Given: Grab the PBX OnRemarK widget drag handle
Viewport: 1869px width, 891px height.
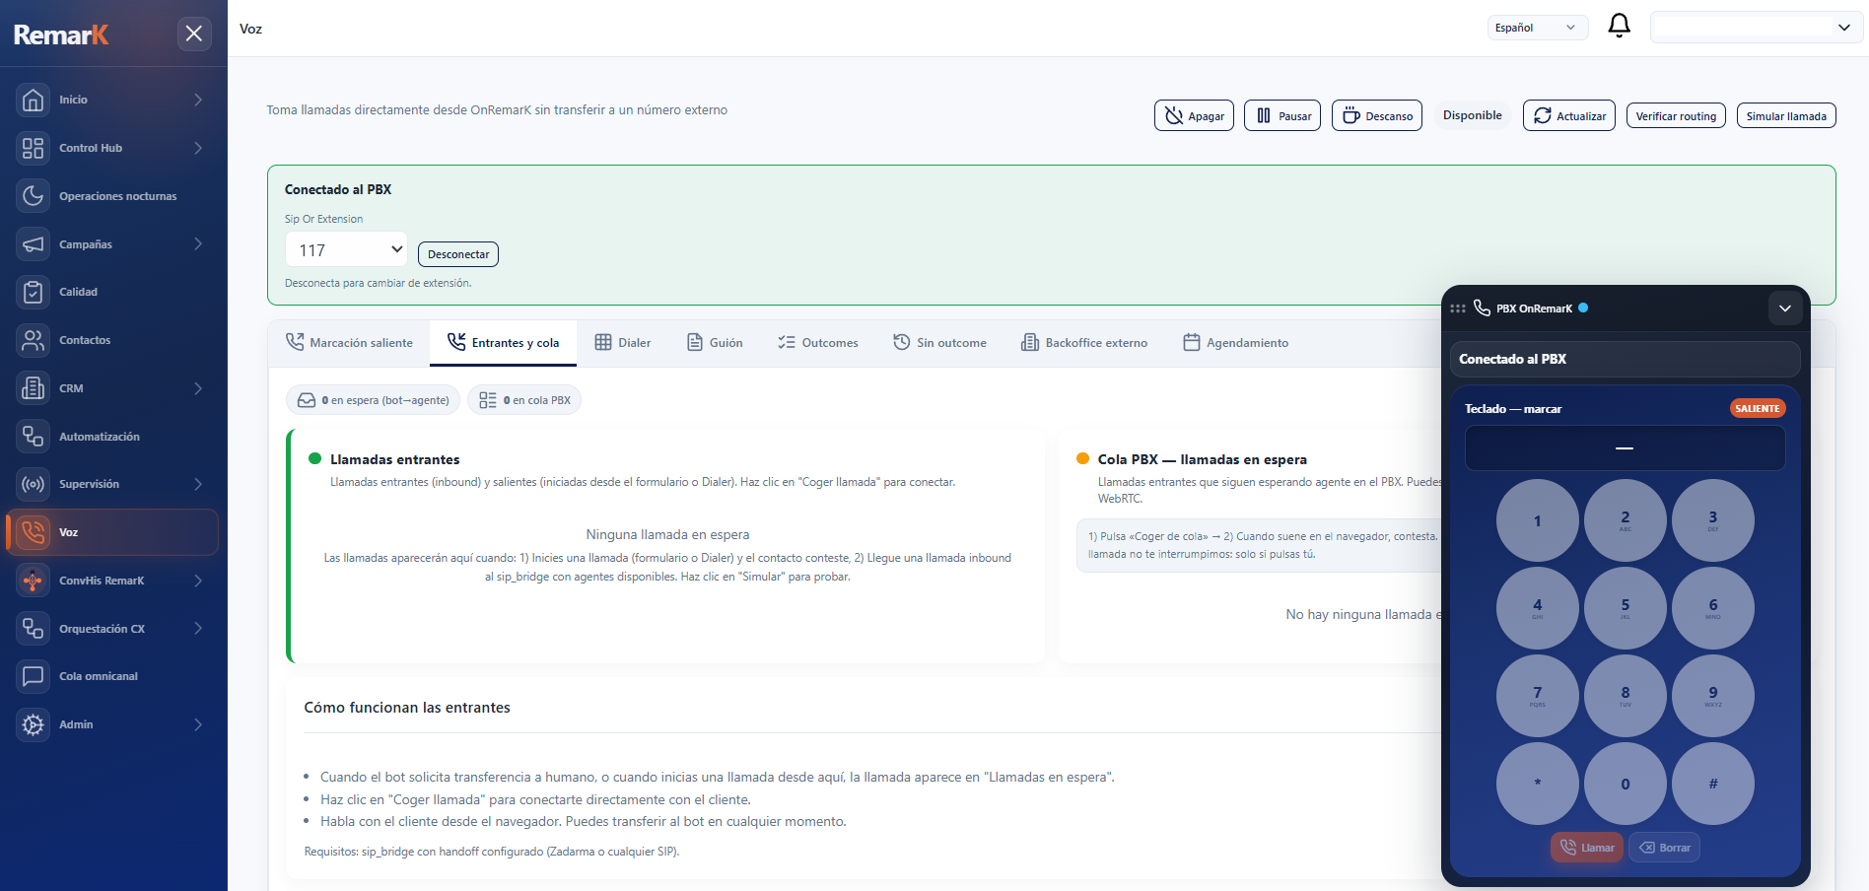Looking at the screenshot, I should (x=1458, y=308).
